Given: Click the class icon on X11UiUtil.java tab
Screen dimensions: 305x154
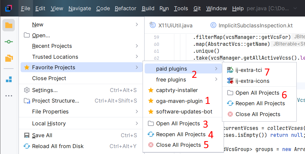Looking at the screenshot, I should [152, 25].
